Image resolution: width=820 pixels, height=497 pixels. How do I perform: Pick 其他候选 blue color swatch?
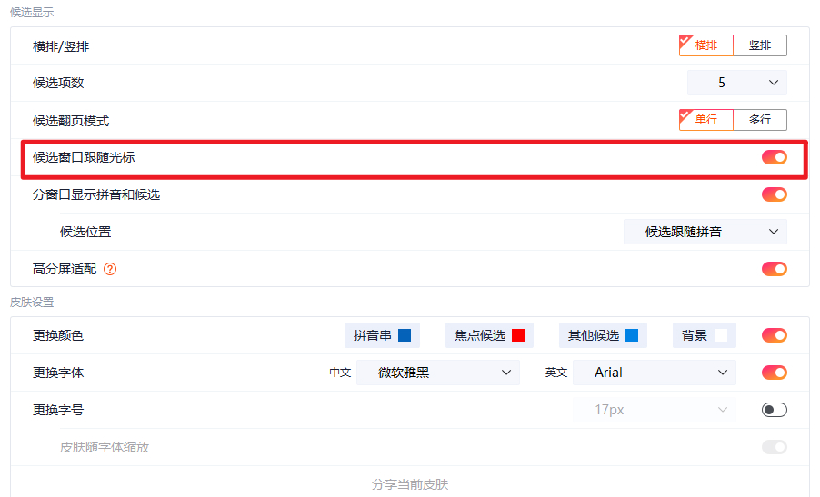point(632,335)
